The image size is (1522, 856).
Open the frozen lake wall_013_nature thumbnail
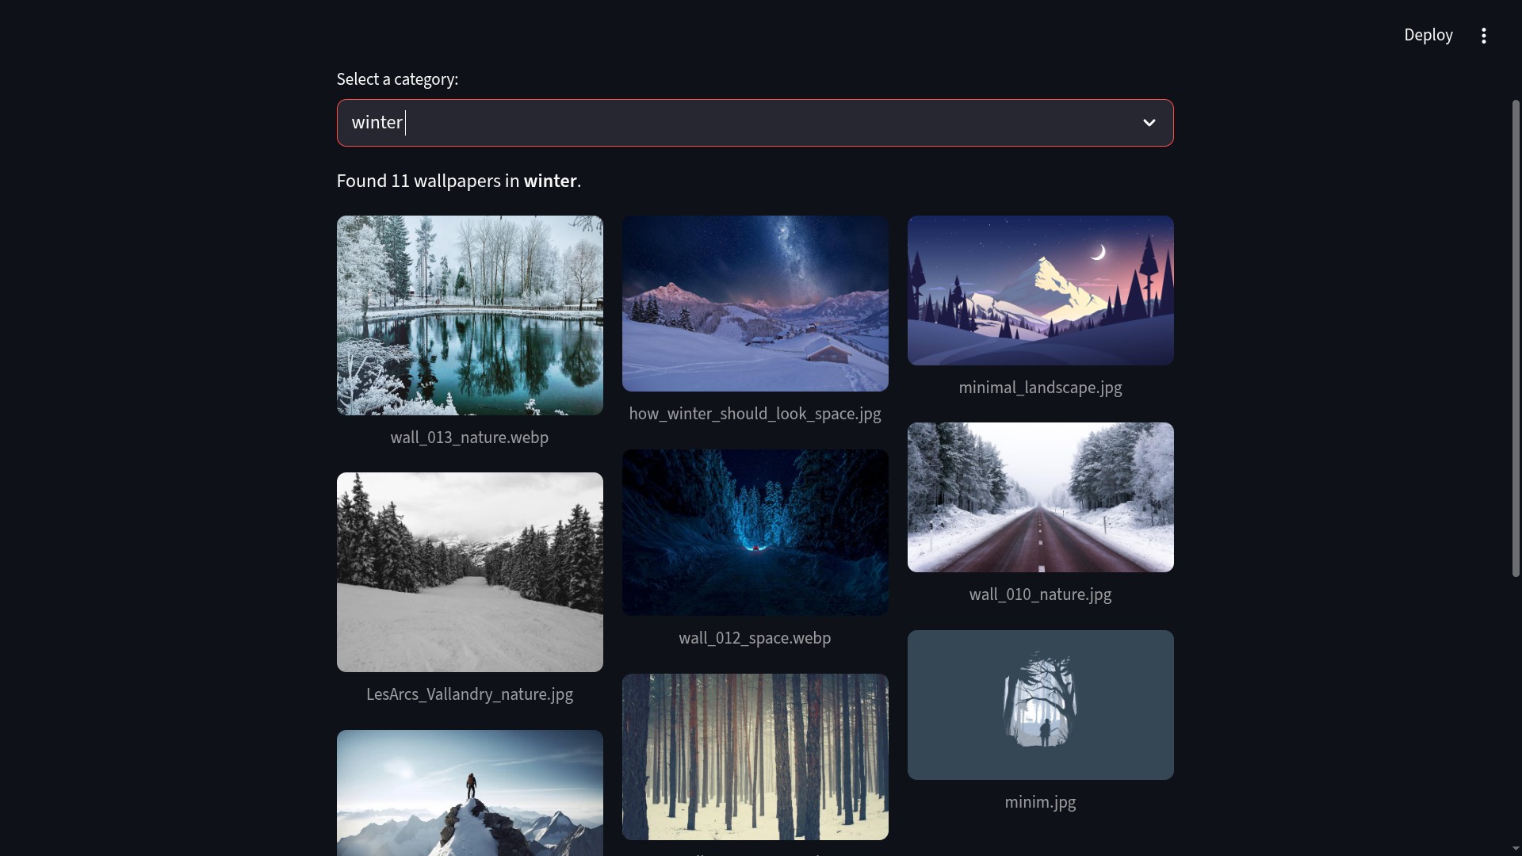click(469, 315)
